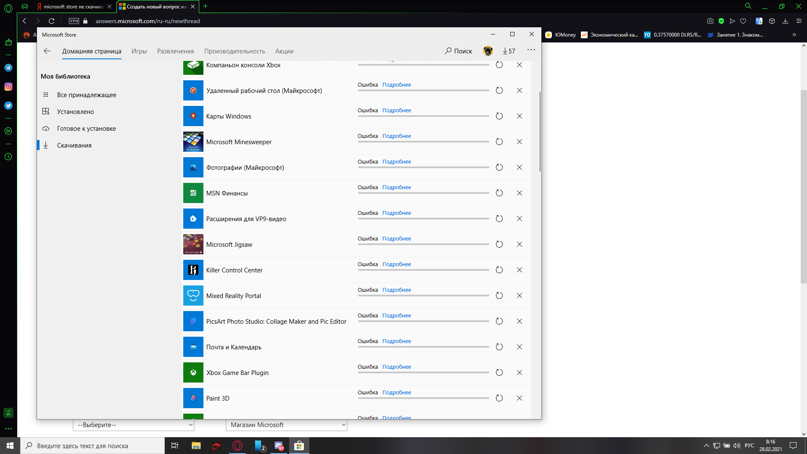Image resolution: width=807 pixels, height=454 pixels.
Task: Retry download for Microsoft Minesweeper
Action: click(499, 142)
